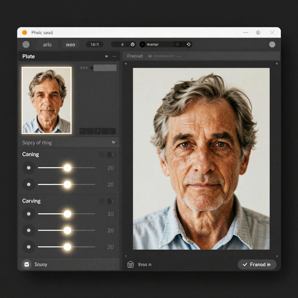Switch to the 'Freonat' tab above canvas
The image size is (298, 298).
point(135,56)
